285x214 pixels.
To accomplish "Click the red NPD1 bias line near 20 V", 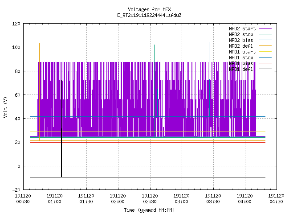I will tap(147, 142).
